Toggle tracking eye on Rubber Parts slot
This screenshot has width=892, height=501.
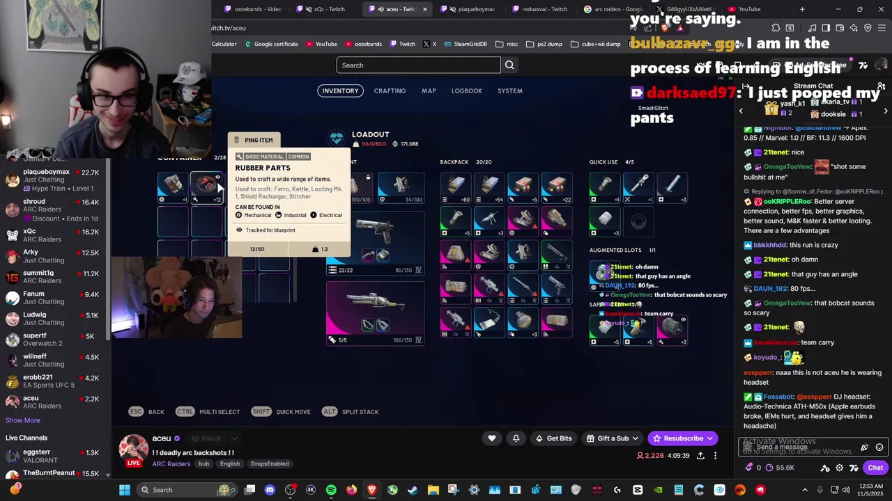tap(217, 177)
